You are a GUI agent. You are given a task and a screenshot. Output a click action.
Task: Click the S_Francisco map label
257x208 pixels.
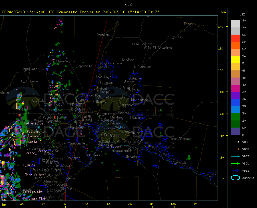click(x=112, y=63)
